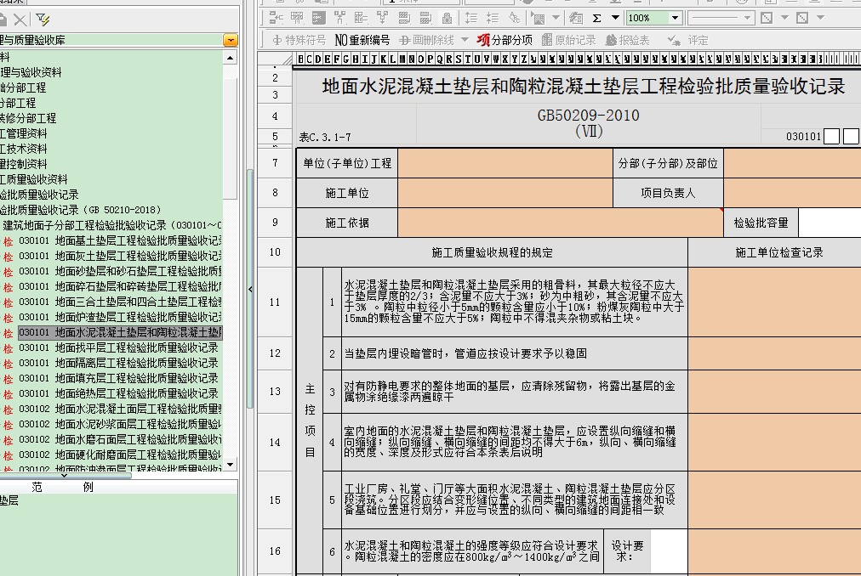Collapse the left panel with splitter arrow
This screenshot has width=861, height=576.
[250, 290]
